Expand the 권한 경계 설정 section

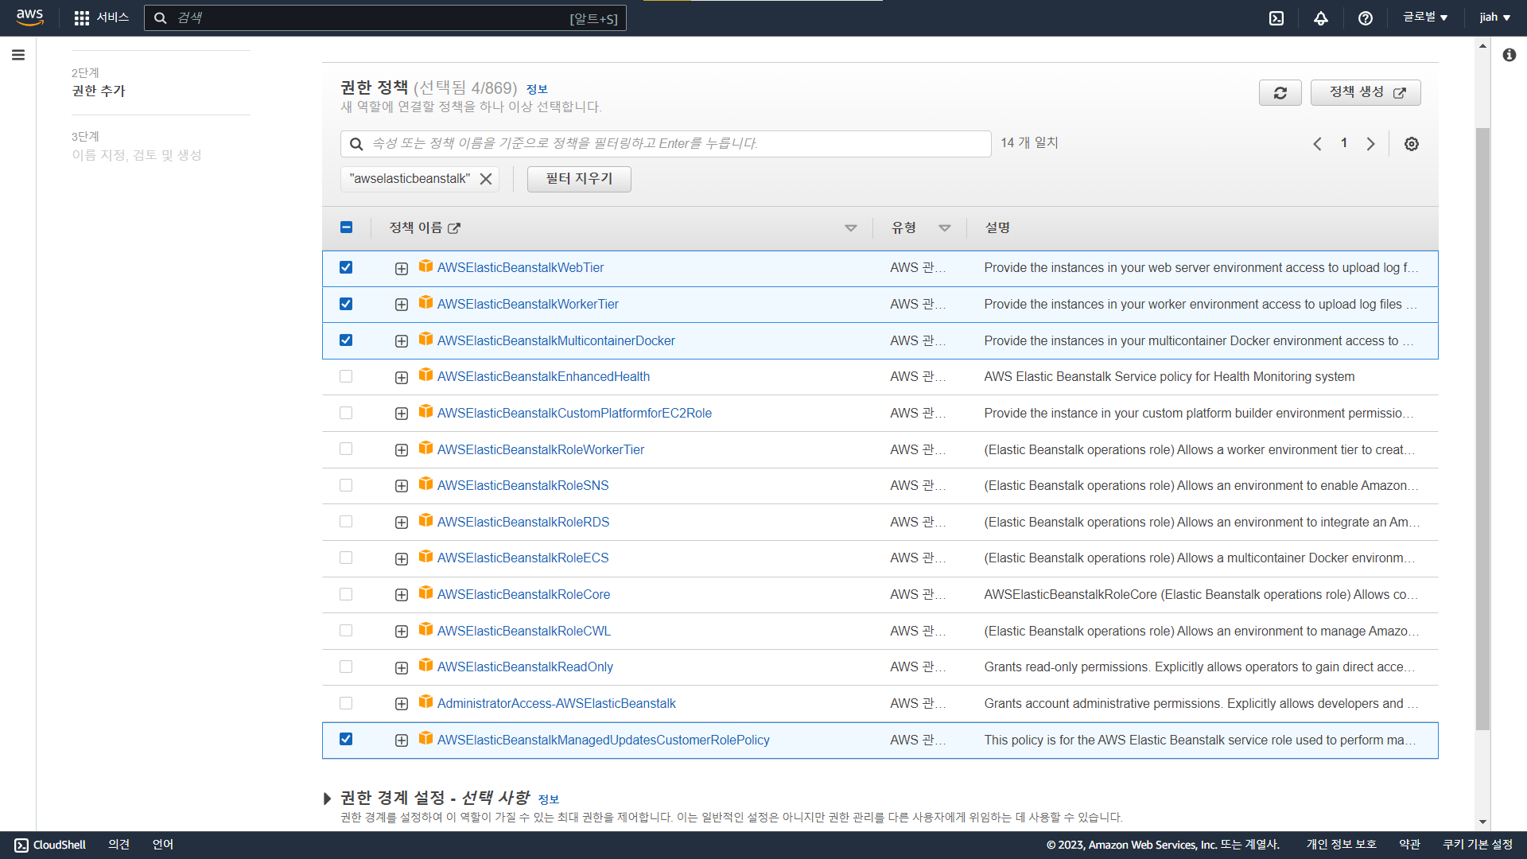pos(327,799)
